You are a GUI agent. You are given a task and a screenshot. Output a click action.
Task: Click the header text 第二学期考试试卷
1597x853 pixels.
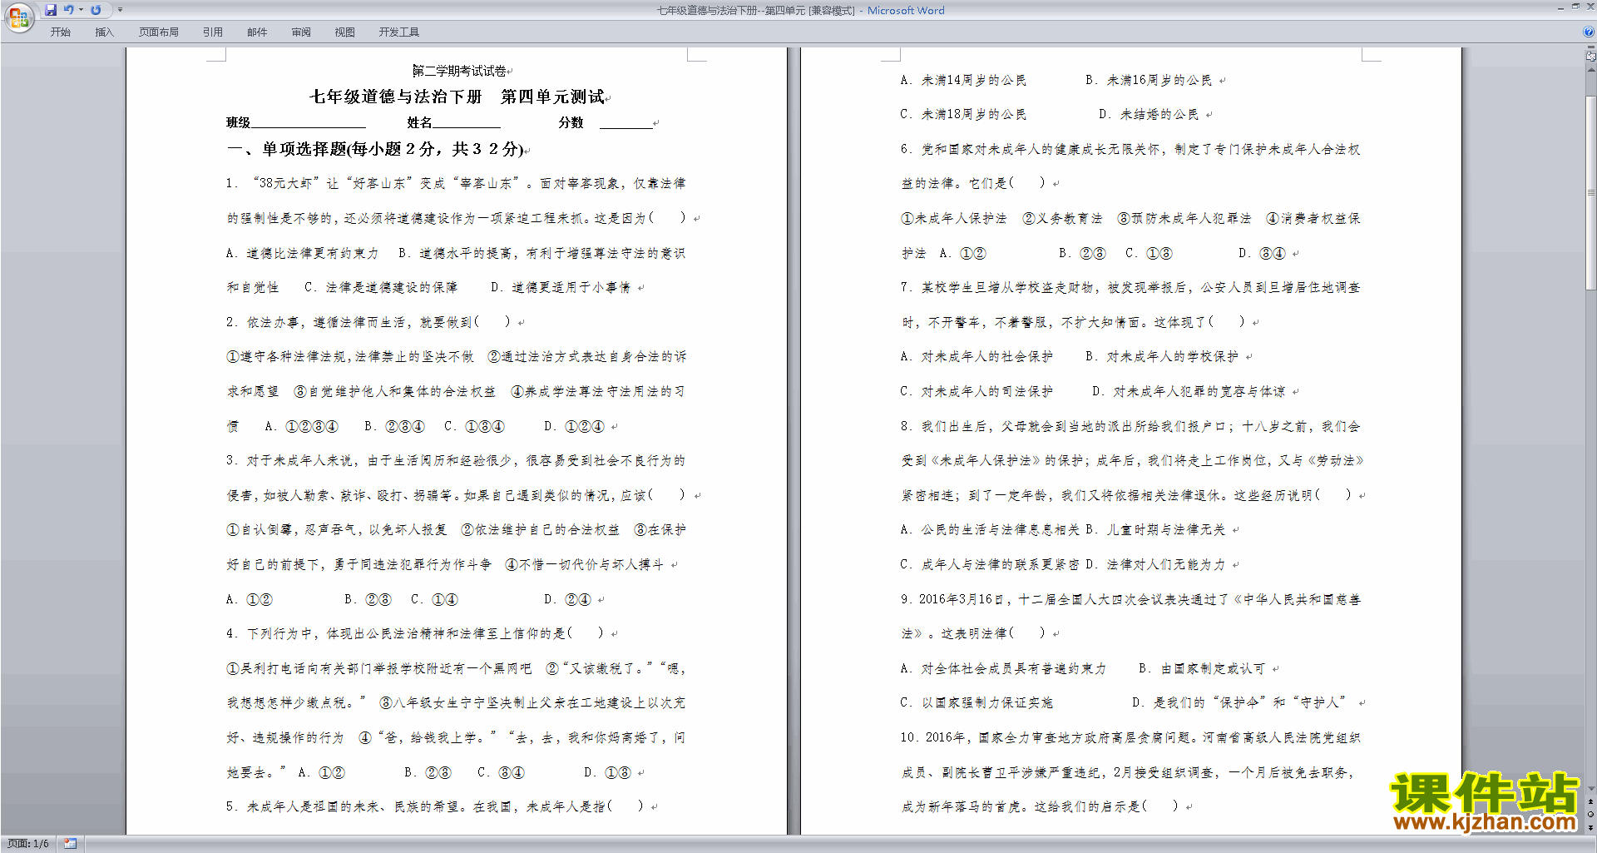coord(459,71)
